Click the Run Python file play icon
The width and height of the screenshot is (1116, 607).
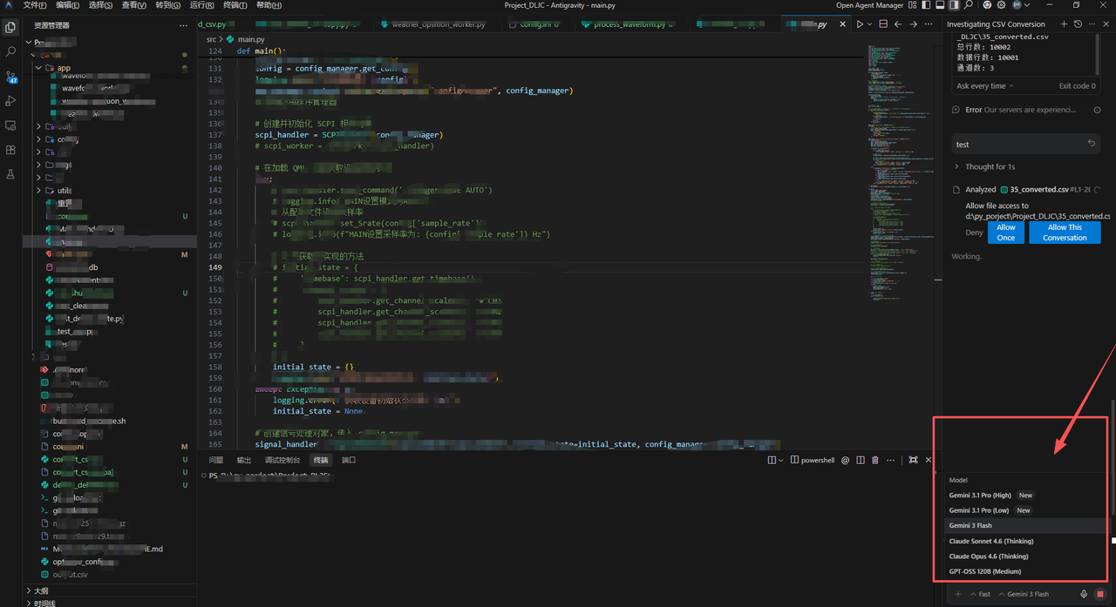(860, 24)
